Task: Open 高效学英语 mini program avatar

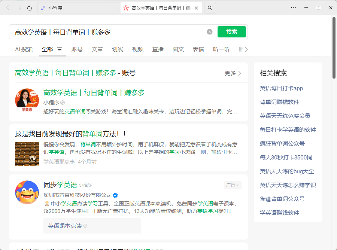Action: click(x=27, y=100)
